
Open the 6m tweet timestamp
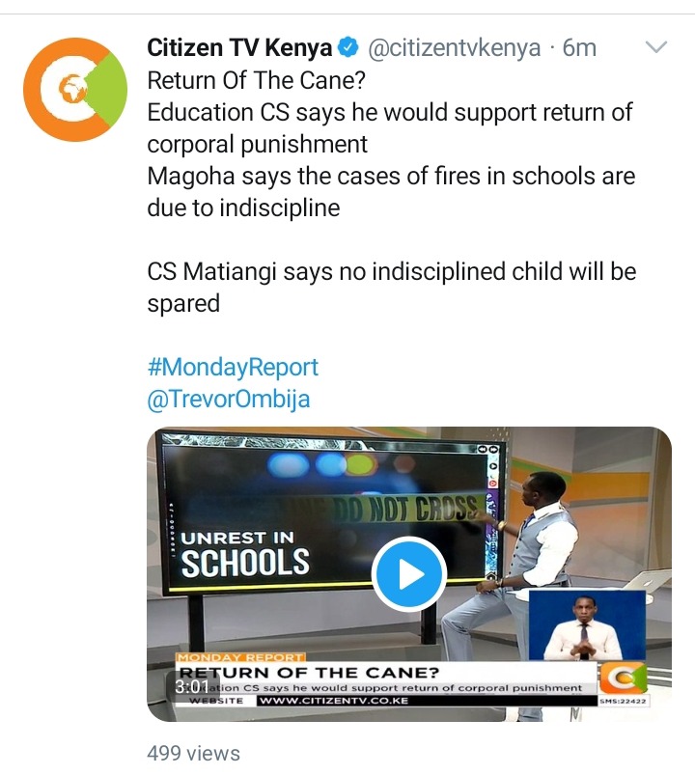click(x=579, y=48)
